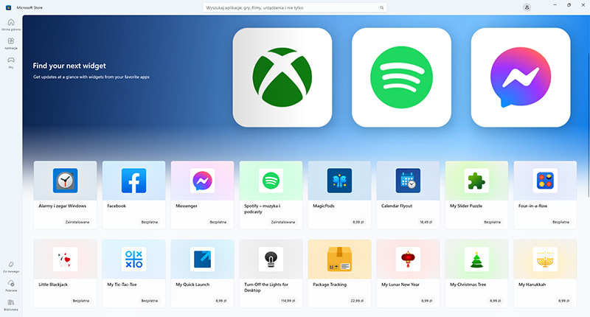Open the Package Tracking app card
This screenshot has height=317, width=590.
pos(339,274)
